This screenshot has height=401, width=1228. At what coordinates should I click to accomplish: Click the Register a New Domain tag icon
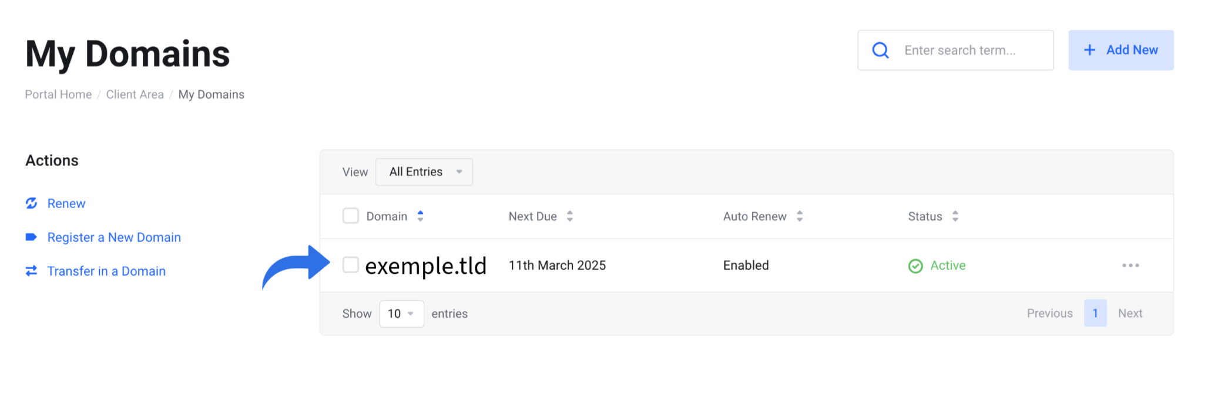coord(32,237)
